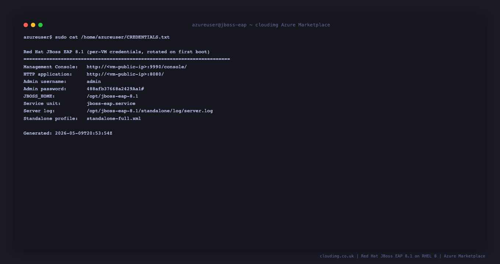Click the cloudimg.co.uk footer caption
Screen dimensions: 500x264
click(x=403, y=256)
